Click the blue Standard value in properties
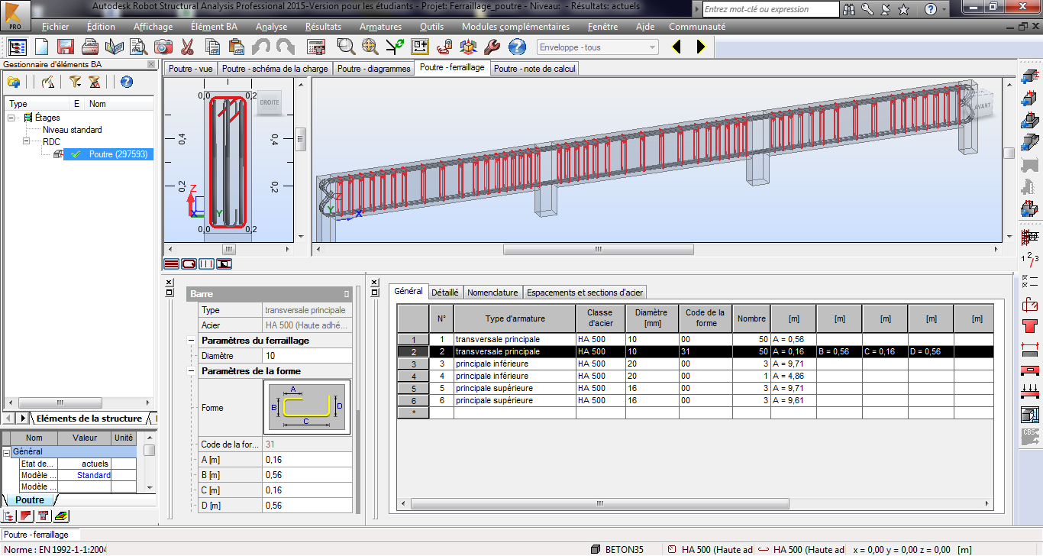This screenshot has height=556, width=1043. (x=94, y=475)
